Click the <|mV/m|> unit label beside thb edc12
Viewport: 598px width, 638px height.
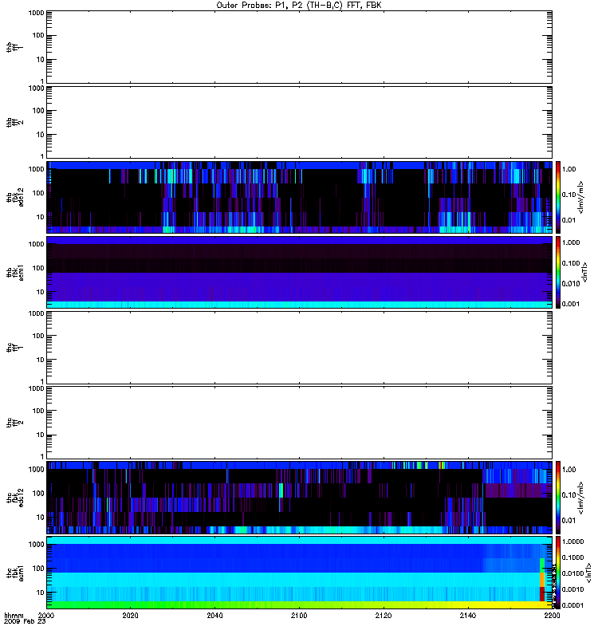click(x=580, y=197)
